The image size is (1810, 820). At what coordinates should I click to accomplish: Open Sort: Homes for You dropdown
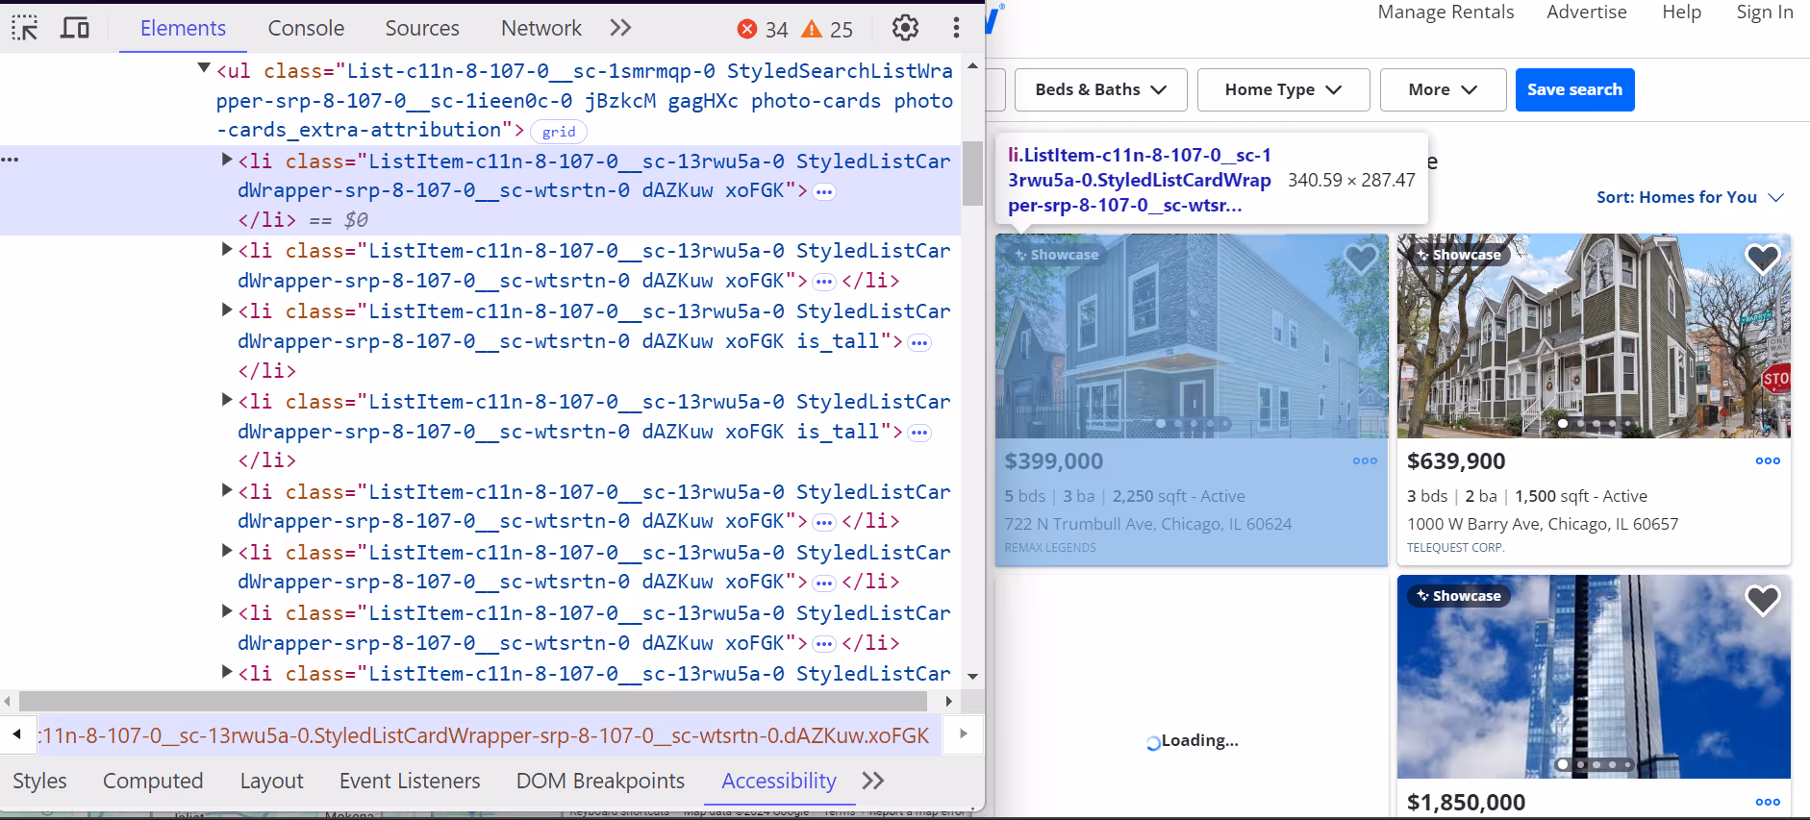tap(1690, 197)
